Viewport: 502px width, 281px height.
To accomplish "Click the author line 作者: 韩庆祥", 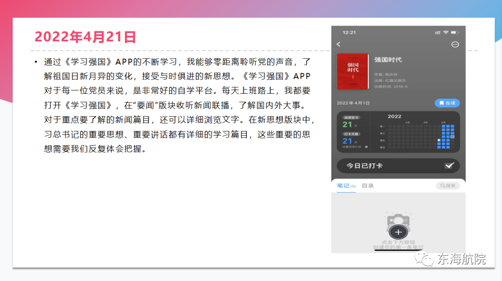I will pos(386,75).
